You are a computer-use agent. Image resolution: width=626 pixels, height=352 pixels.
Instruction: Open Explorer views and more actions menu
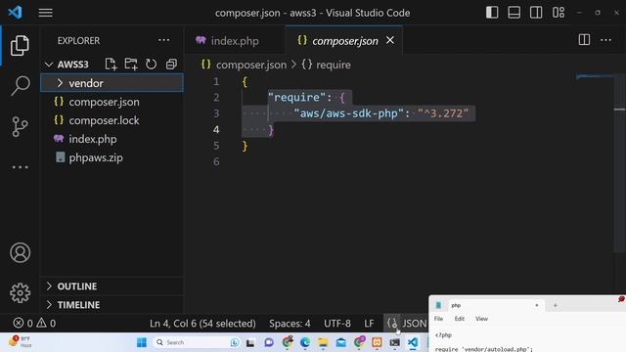point(163,40)
